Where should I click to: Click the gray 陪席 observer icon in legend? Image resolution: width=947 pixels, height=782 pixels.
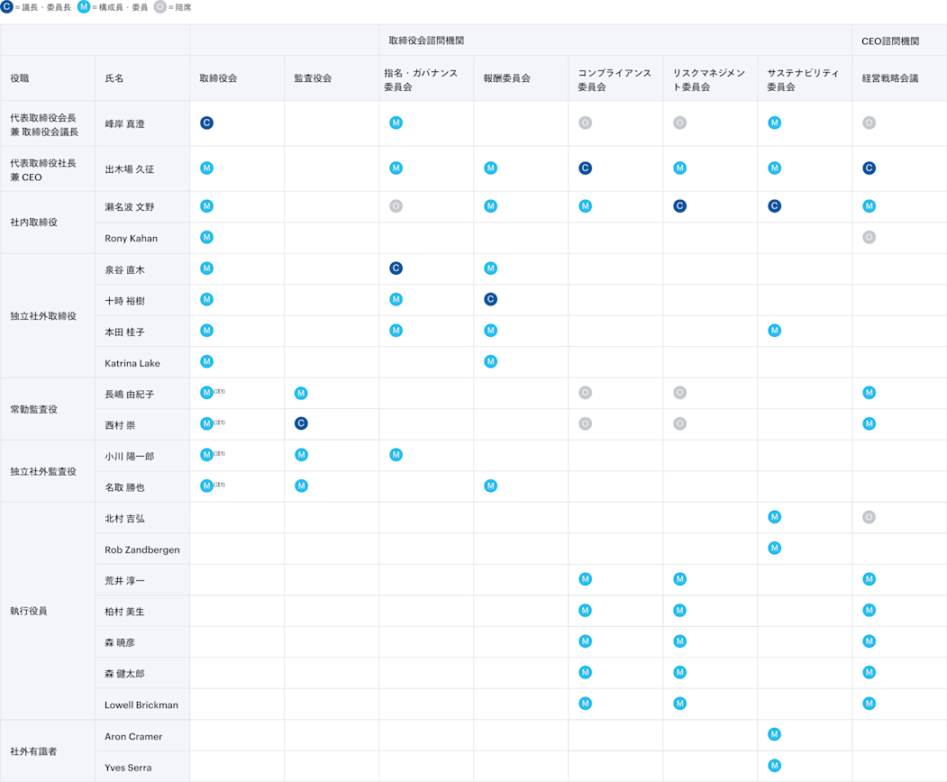pyautogui.click(x=159, y=7)
